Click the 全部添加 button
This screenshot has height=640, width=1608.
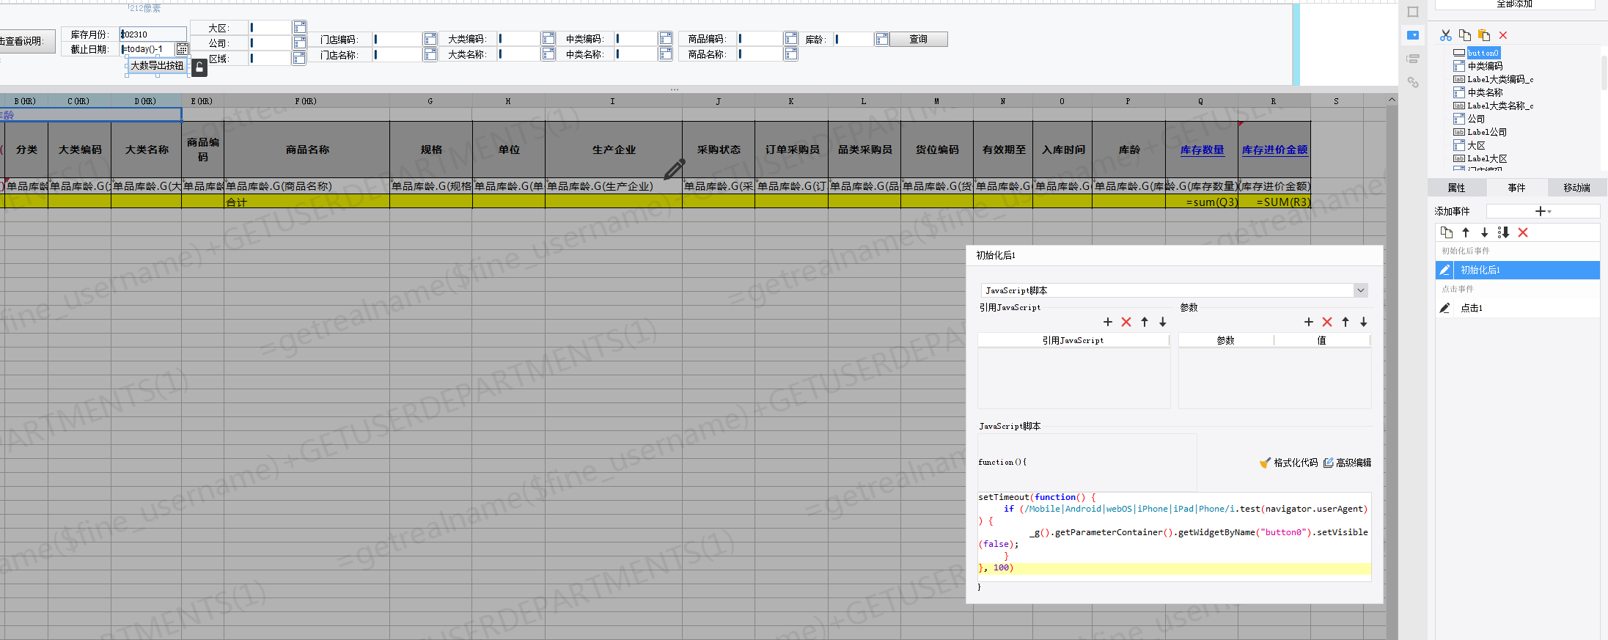[1514, 4]
